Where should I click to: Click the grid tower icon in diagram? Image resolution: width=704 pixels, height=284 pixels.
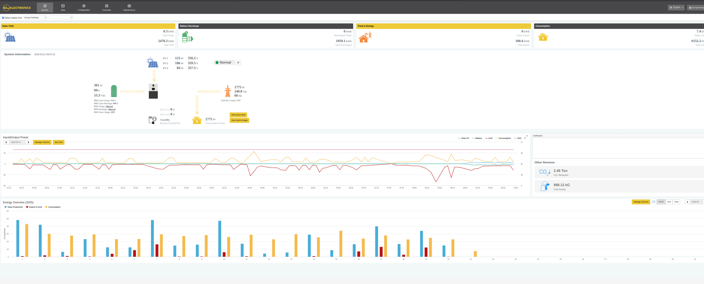228,91
